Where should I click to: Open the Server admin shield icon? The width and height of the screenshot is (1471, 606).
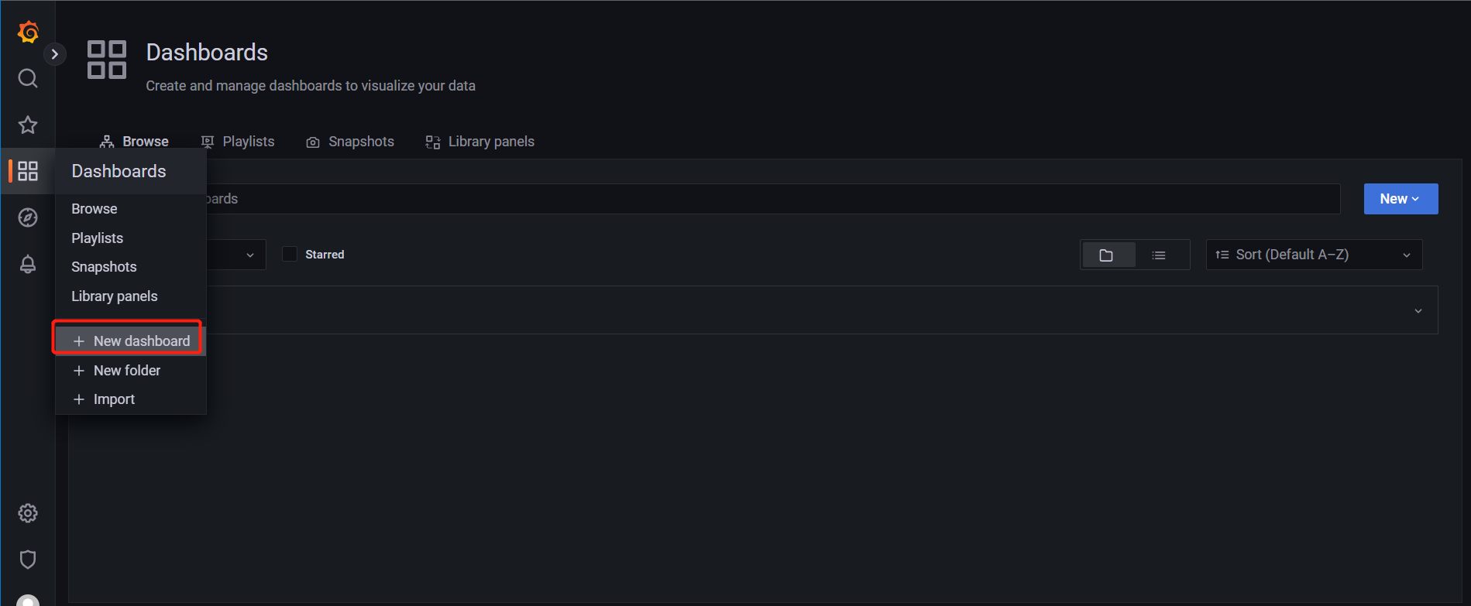[28, 560]
